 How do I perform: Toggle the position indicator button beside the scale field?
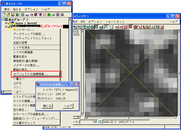[100, 122]
